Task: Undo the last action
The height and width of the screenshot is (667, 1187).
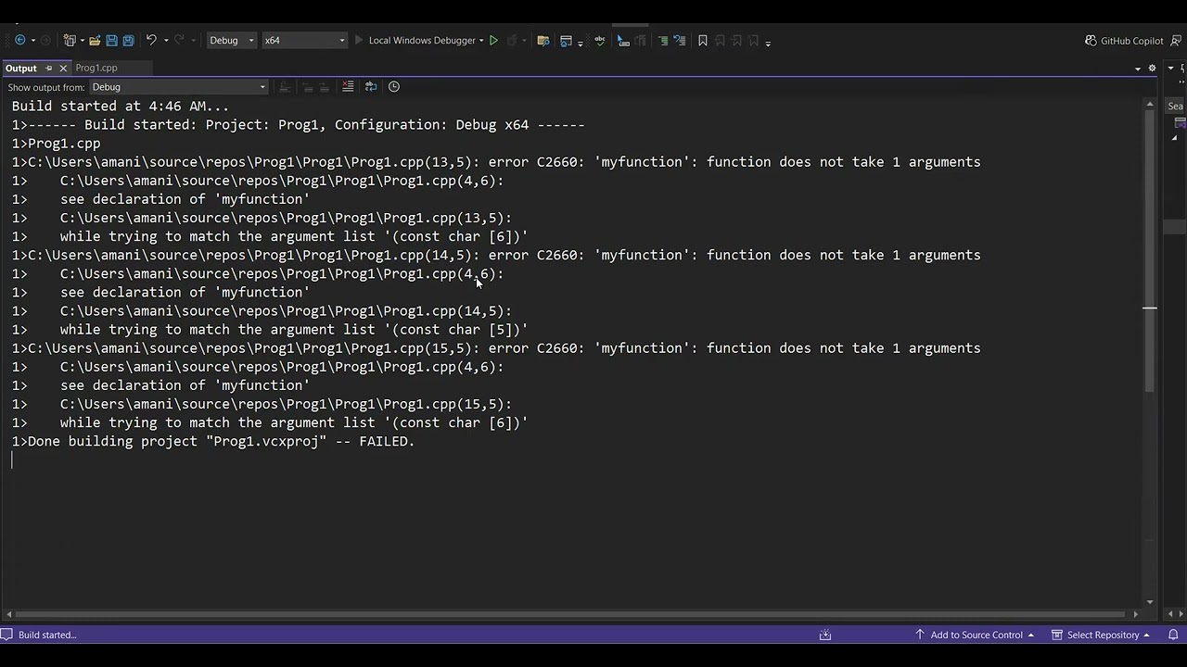Action: [151, 41]
